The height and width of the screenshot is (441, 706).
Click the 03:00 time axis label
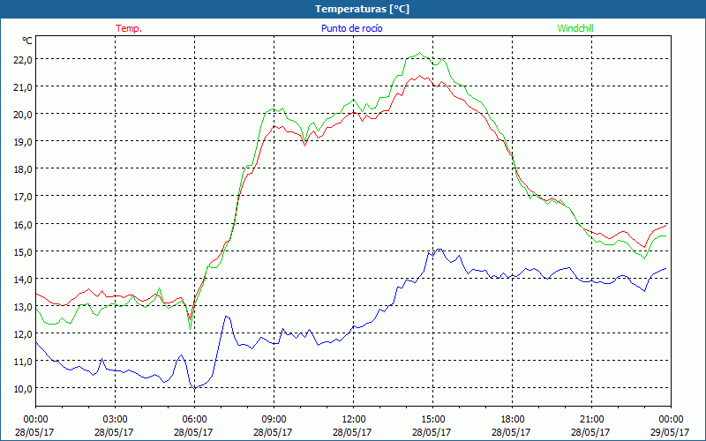[x=115, y=419]
